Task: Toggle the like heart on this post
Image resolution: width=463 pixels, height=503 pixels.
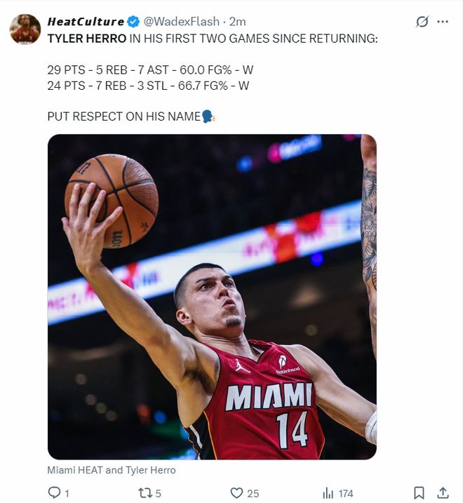Action: pyautogui.click(x=237, y=493)
